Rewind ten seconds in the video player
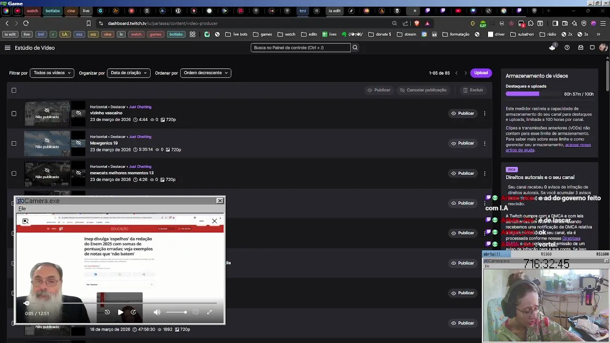This screenshot has height=343, width=610. click(x=107, y=313)
